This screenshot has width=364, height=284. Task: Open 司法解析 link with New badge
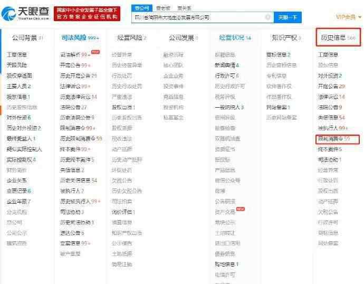pyautogui.click(x=75, y=54)
